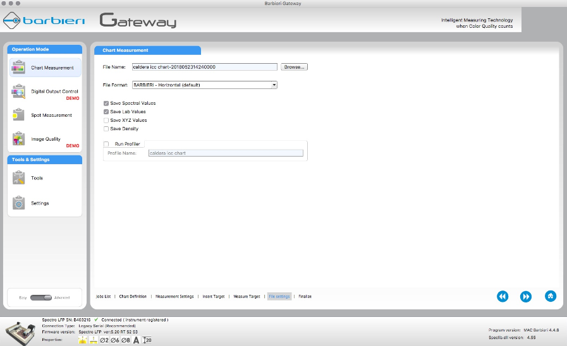This screenshot has width=567, height=346.
Task: Open the File Format dropdown
Action: 205,85
